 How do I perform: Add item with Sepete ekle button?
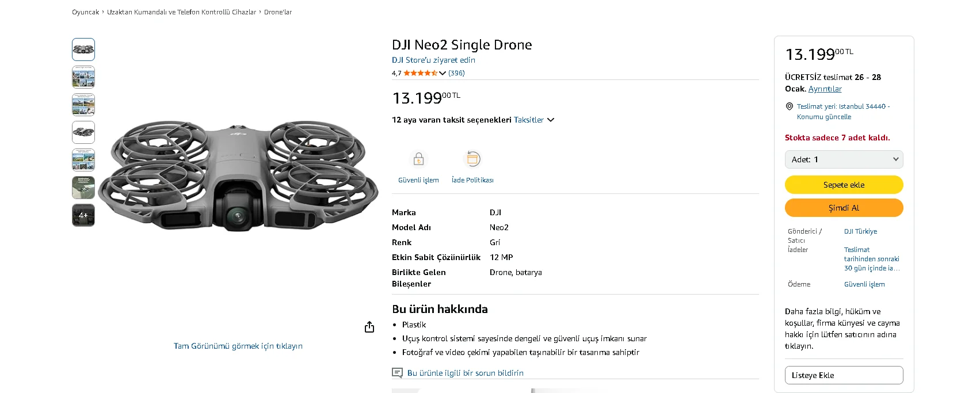pos(844,185)
